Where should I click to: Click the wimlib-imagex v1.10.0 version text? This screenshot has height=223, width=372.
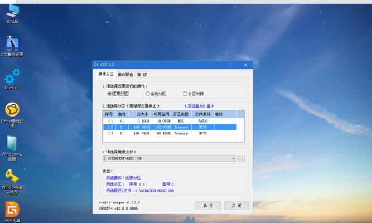[x=119, y=202]
